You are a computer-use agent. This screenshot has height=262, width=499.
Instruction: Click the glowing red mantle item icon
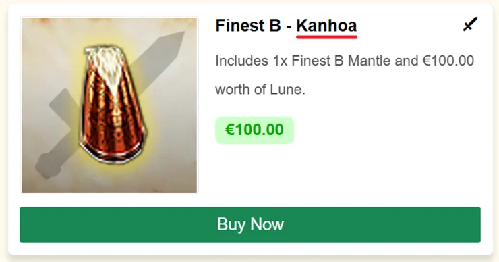113,105
